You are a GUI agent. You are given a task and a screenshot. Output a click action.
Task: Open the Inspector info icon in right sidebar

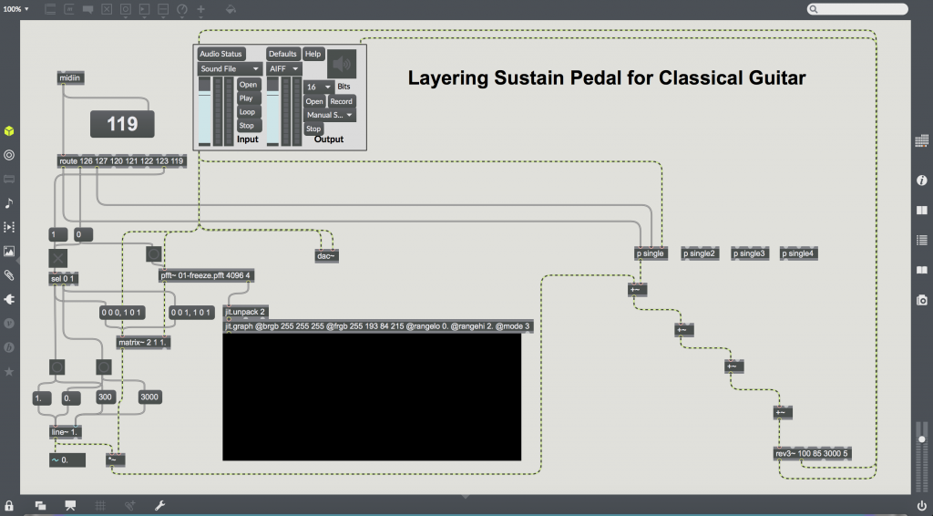point(921,181)
